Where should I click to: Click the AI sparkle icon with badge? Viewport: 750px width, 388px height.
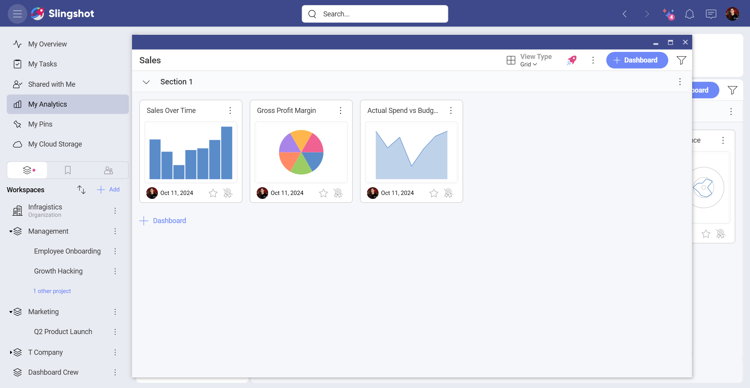coord(668,14)
